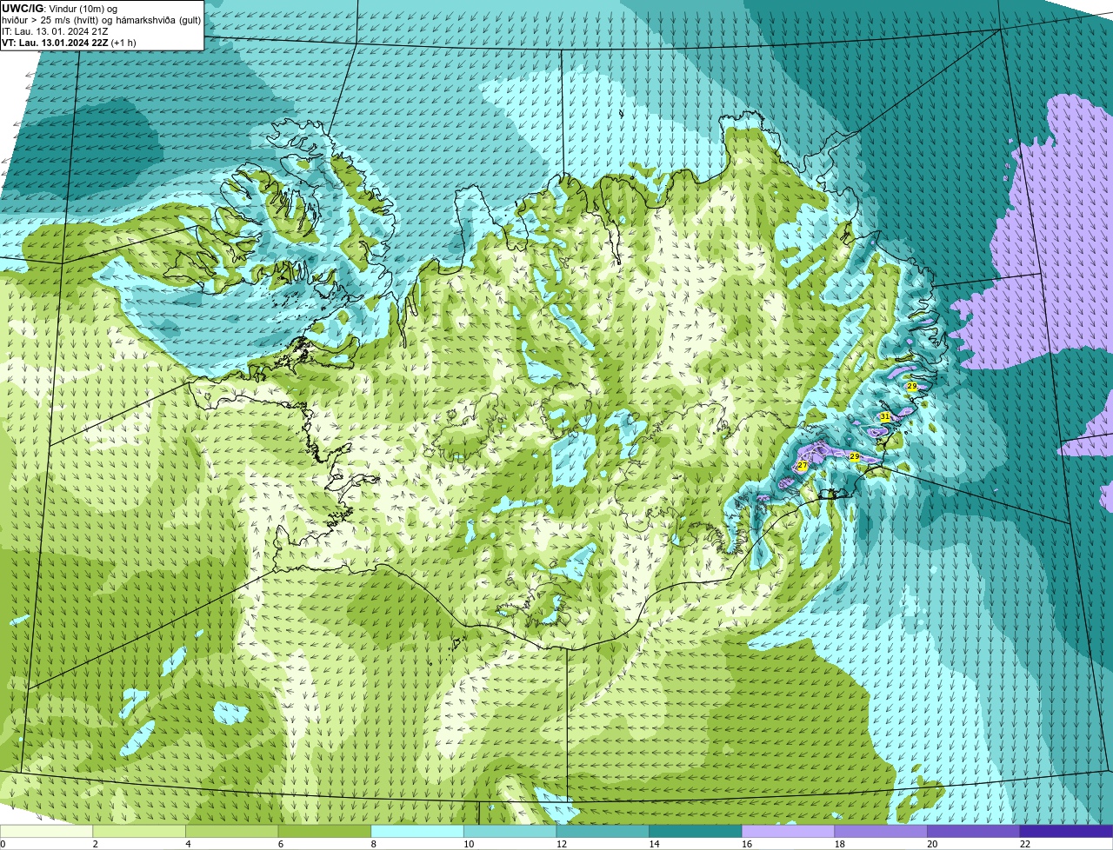This screenshot has width=1113, height=850.
Task: Click the '12' legend scale value
Action: coord(562,844)
